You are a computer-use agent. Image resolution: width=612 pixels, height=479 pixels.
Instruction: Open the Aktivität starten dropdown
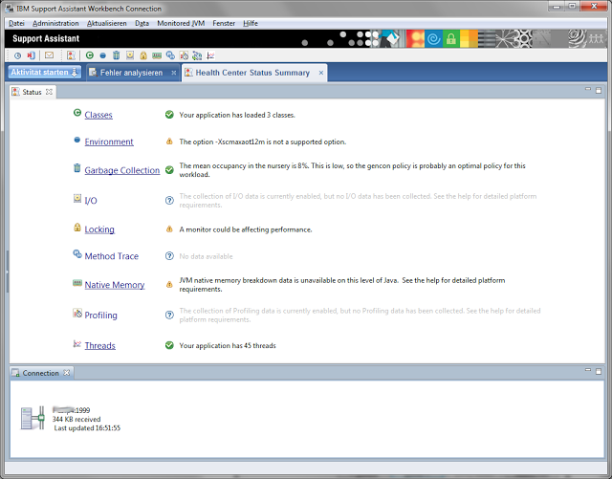click(75, 73)
